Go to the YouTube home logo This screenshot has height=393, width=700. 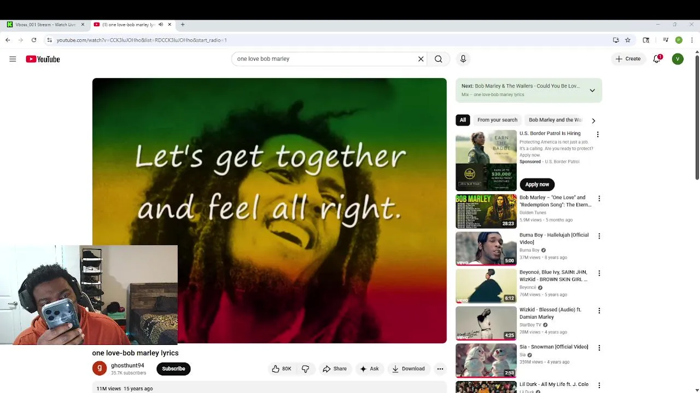pos(43,59)
